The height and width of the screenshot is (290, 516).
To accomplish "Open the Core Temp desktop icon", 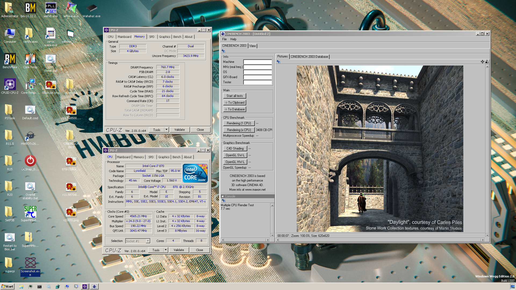I will pos(30,61).
